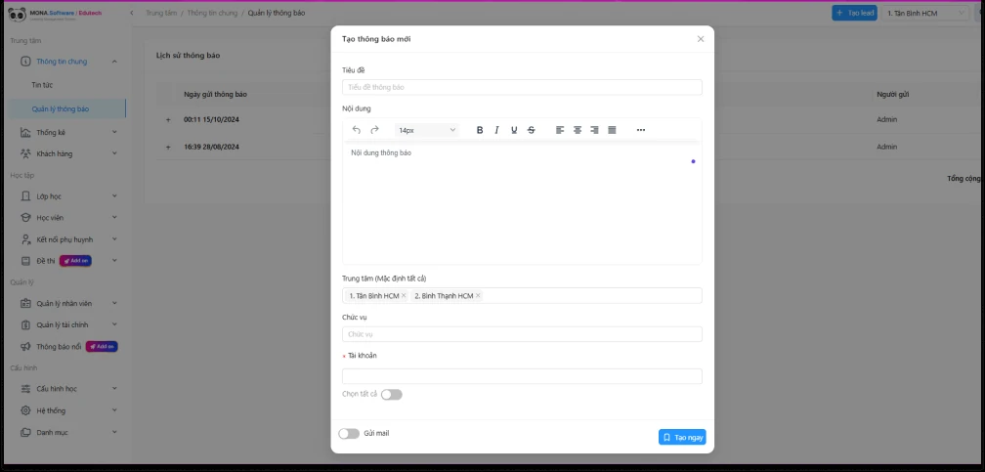This screenshot has height=472, width=985.
Task: Open the Tài khoản selection field
Action: pyautogui.click(x=522, y=376)
